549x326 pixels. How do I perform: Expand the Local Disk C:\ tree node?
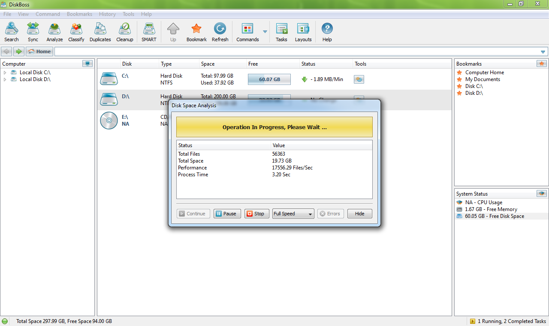(5, 72)
